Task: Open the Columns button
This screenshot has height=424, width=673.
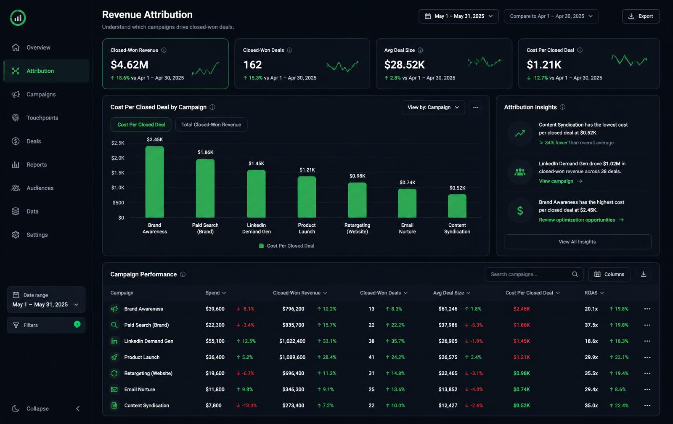Action: 609,274
